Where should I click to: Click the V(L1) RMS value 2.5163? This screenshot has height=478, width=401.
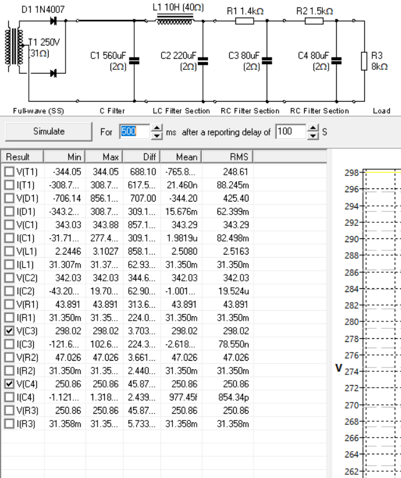click(x=236, y=251)
